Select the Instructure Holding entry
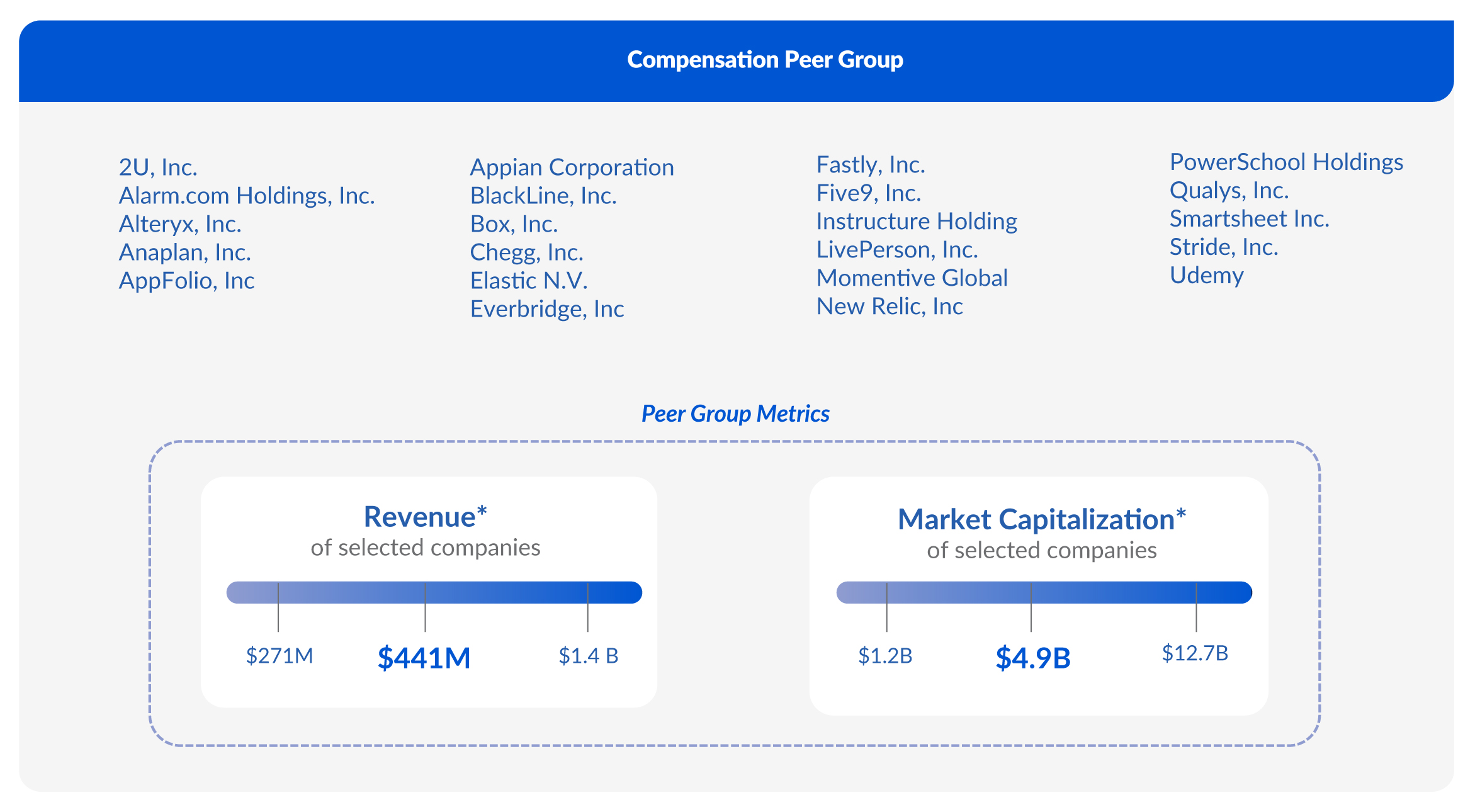The height and width of the screenshot is (805, 1480). 917,222
